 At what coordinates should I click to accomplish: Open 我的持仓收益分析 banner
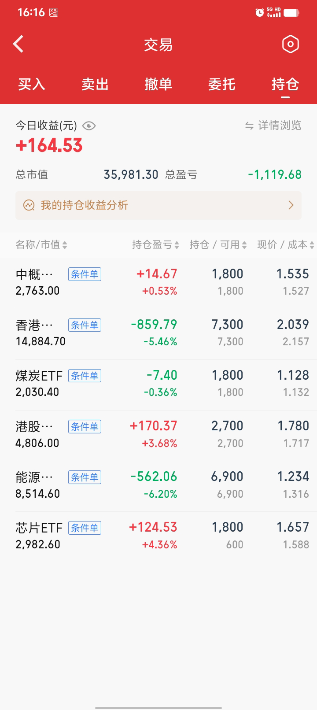pyautogui.click(x=158, y=205)
